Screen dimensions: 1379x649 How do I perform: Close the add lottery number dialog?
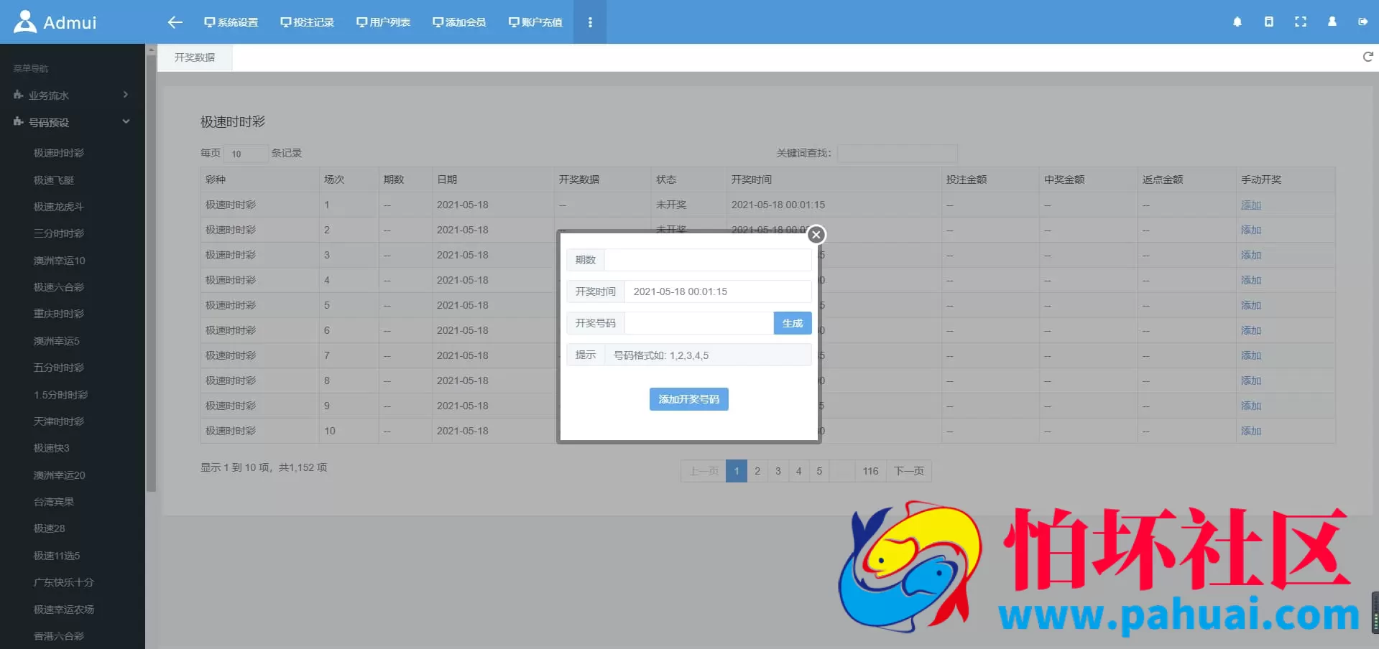coord(816,235)
